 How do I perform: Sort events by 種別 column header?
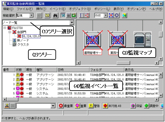pyautogui.click(x=47, y=70)
